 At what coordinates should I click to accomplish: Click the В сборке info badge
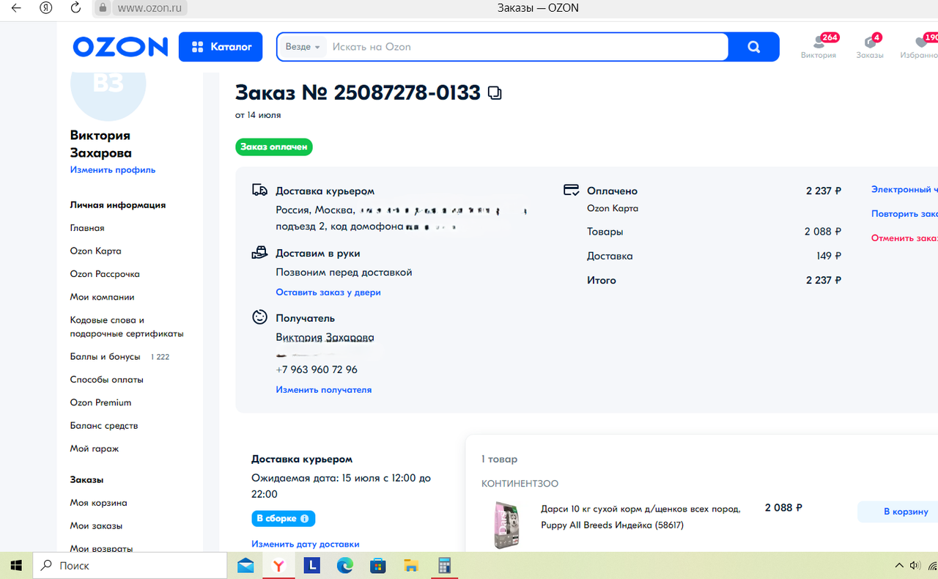[284, 519]
